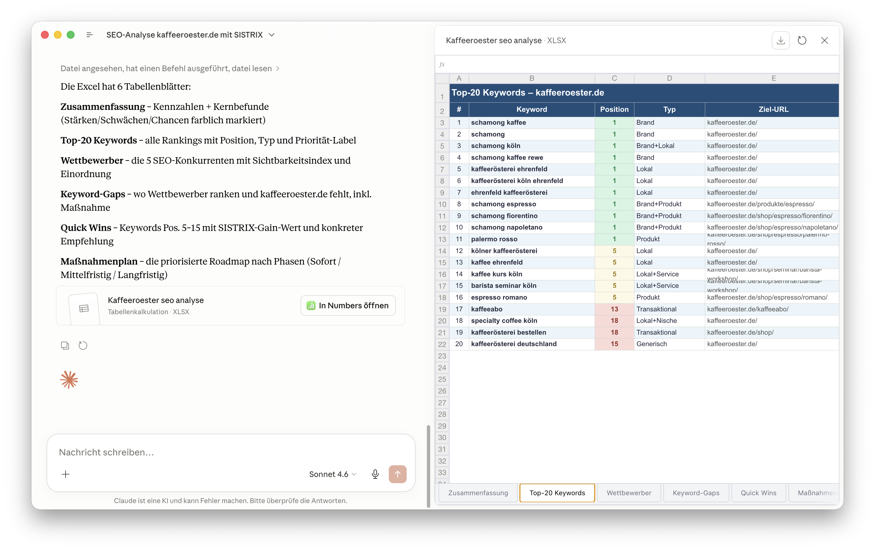
Task: Open the Sonnet 4.6 model selector
Action: click(332, 474)
